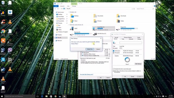Select the Pictures folder icon in This PC
This screenshot has height=98, width=174.
point(95,21)
